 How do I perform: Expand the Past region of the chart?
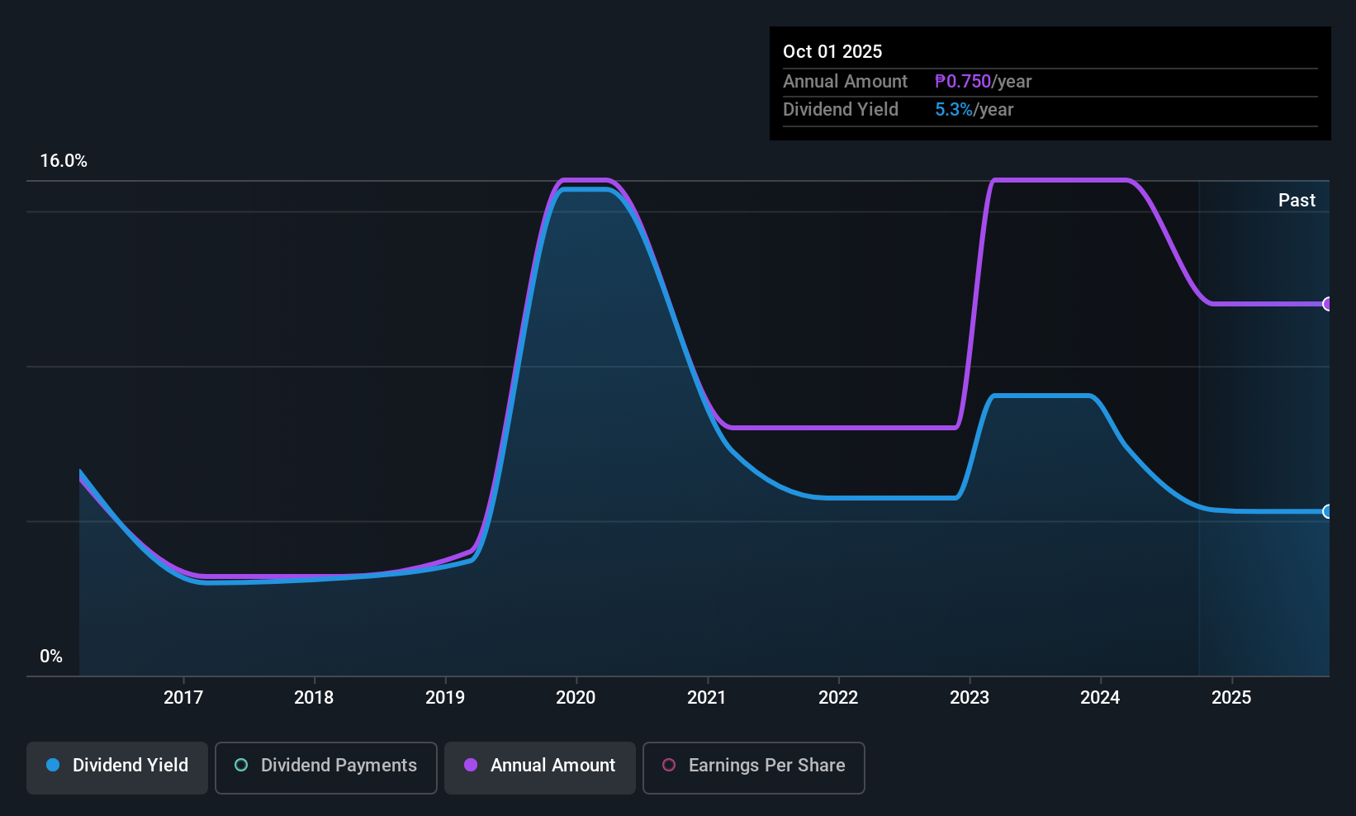[1297, 200]
